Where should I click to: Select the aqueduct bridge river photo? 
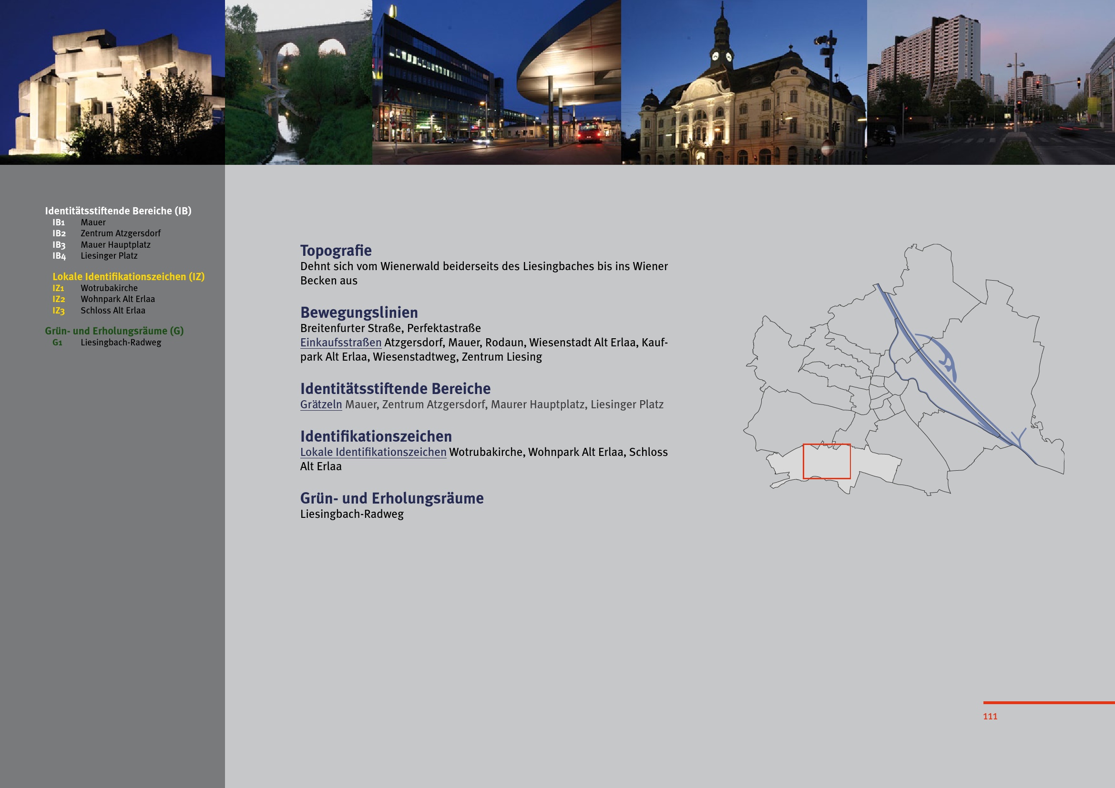tap(298, 82)
